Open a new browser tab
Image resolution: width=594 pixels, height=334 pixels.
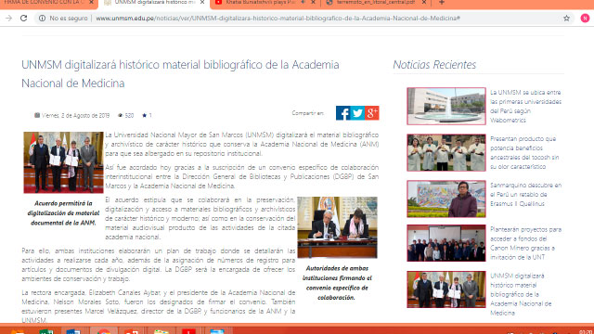(442, 2)
